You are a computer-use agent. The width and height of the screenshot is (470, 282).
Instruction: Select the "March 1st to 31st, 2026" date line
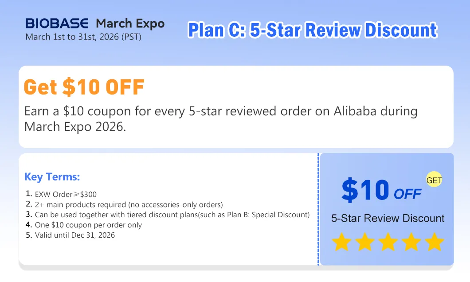83,37
